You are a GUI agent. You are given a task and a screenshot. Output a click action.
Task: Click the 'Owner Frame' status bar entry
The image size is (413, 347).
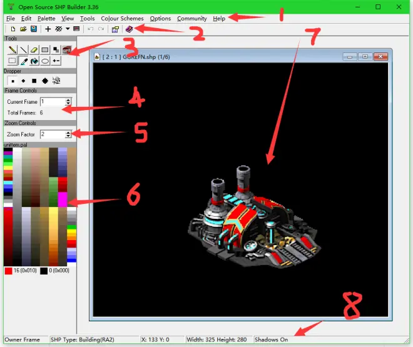(22, 339)
